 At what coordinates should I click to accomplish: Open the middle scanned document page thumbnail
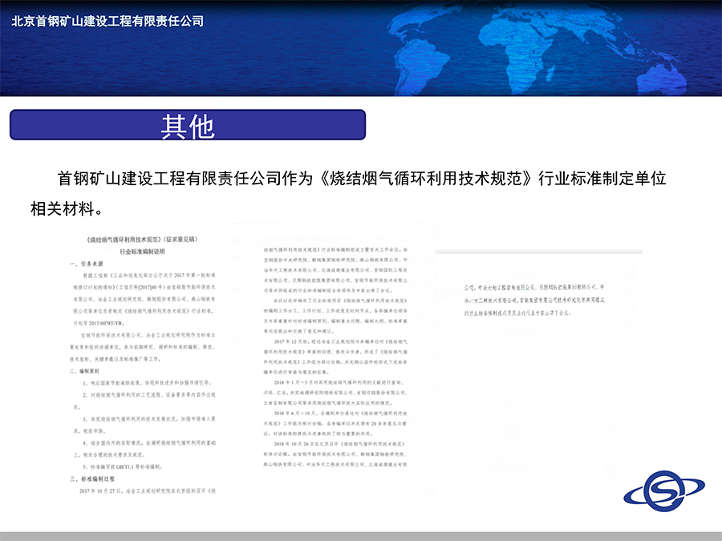335,359
